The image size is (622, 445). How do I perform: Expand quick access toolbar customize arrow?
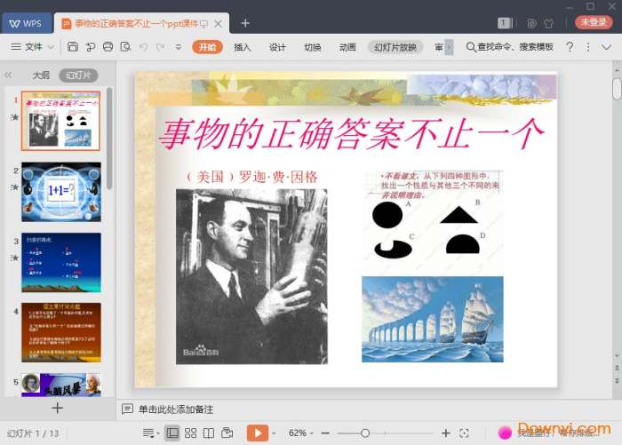coord(179,47)
